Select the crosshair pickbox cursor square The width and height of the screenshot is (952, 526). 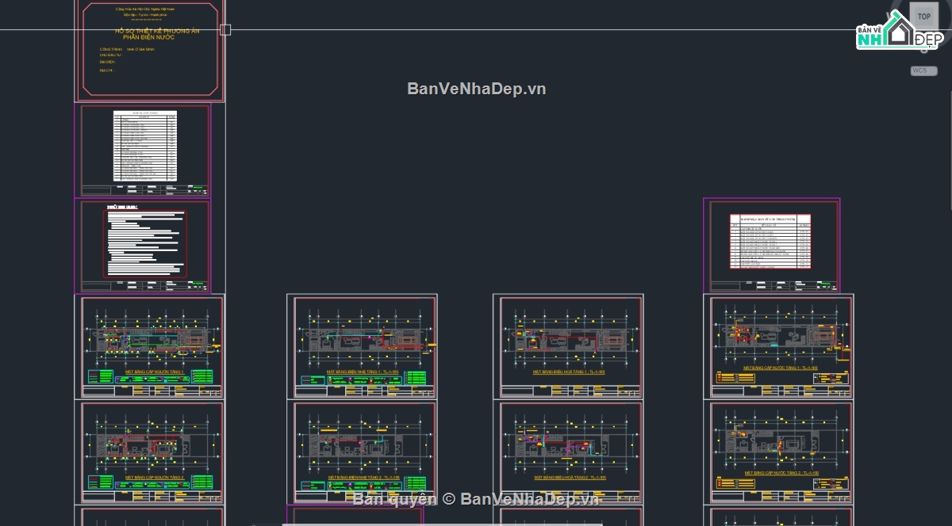click(225, 30)
